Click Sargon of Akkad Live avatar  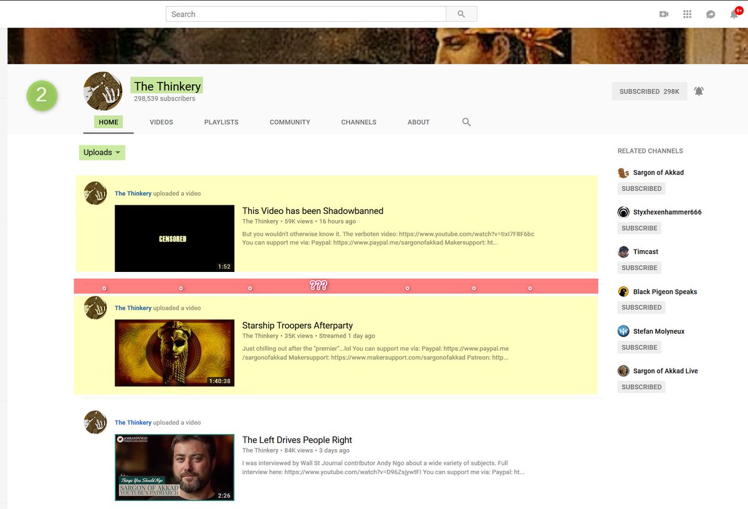point(623,371)
